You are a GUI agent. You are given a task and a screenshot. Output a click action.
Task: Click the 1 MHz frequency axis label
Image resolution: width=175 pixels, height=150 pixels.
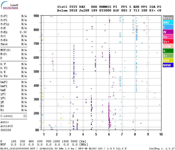[44, 134]
